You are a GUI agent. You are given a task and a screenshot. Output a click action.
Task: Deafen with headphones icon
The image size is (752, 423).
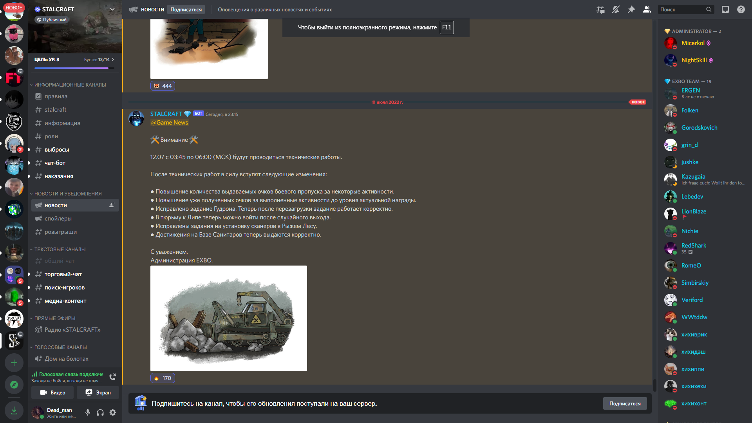[100, 412]
